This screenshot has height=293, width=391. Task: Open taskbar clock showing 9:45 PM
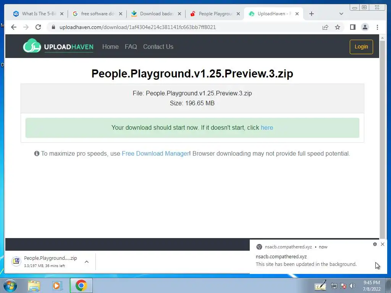pyautogui.click(x=372, y=286)
